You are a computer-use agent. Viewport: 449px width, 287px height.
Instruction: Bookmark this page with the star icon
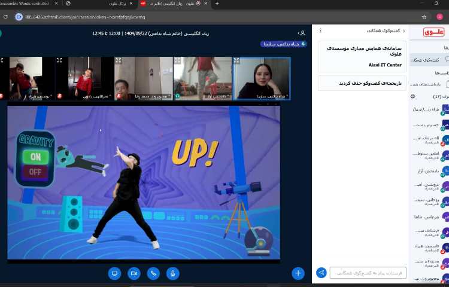[424, 17]
